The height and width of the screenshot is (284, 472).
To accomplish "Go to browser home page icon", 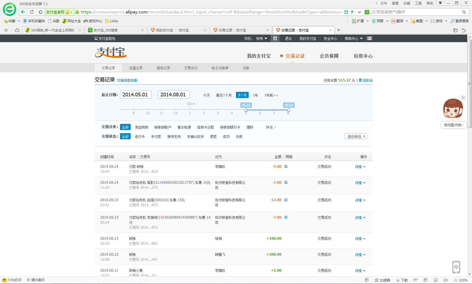I will click(40, 12).
